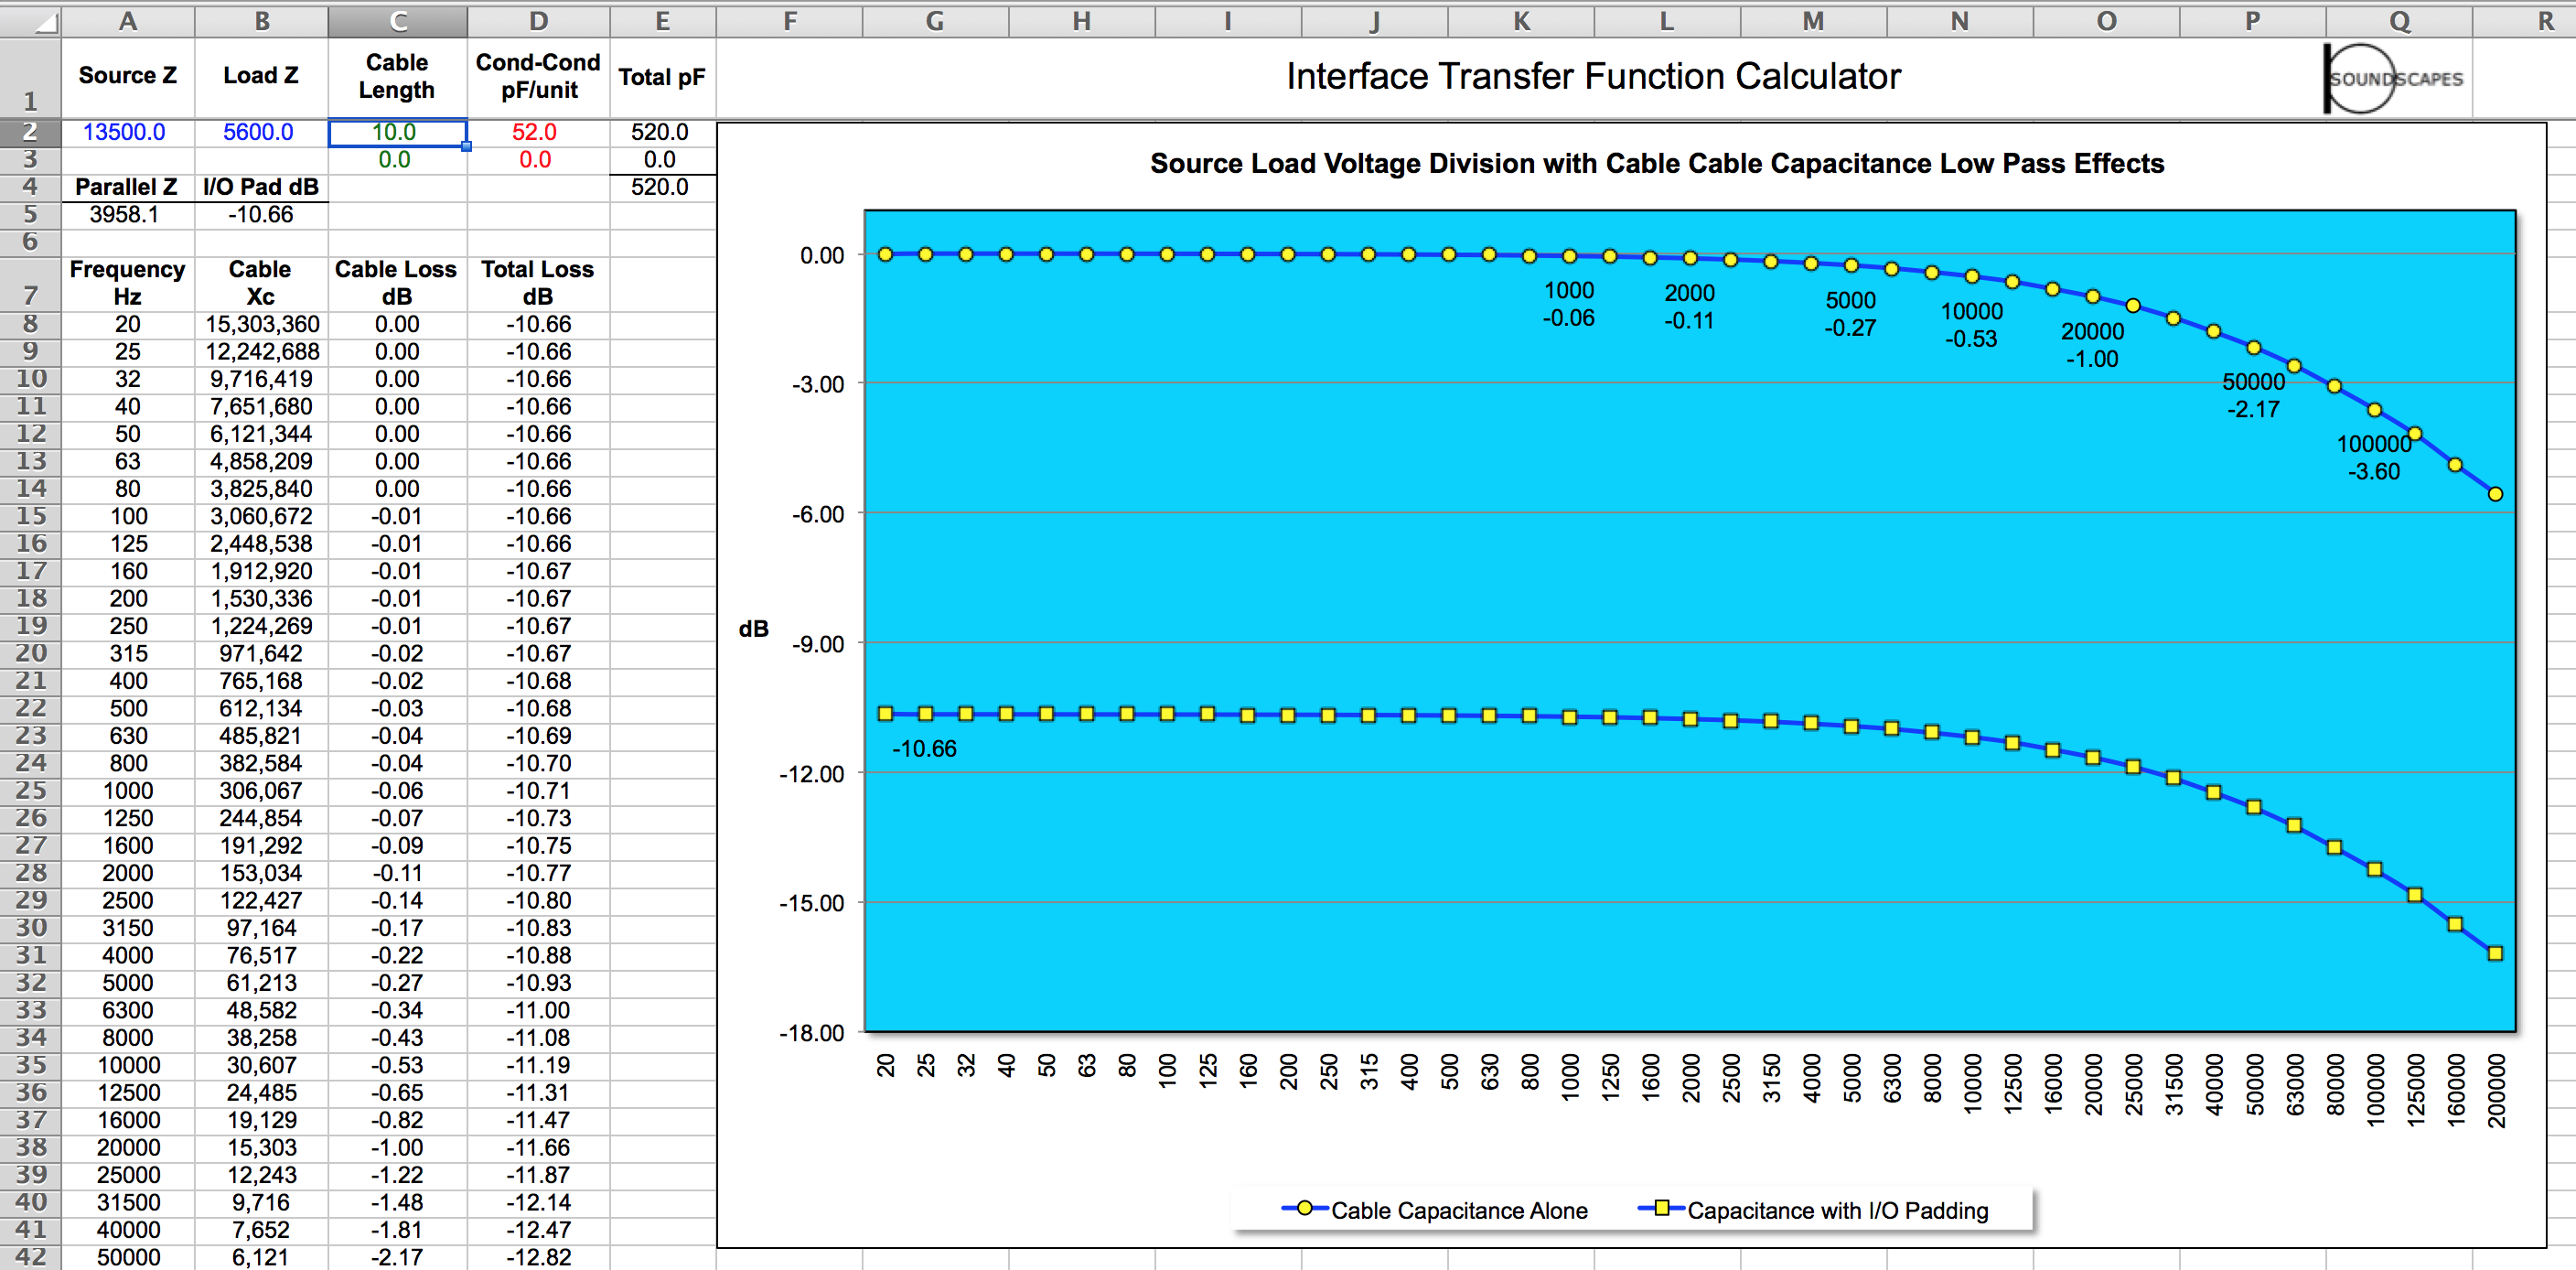The height and width of the screenshot is (1270, 2576).
Task: Click the Source Z value 13500.0
Action: [x=128, y=132]
